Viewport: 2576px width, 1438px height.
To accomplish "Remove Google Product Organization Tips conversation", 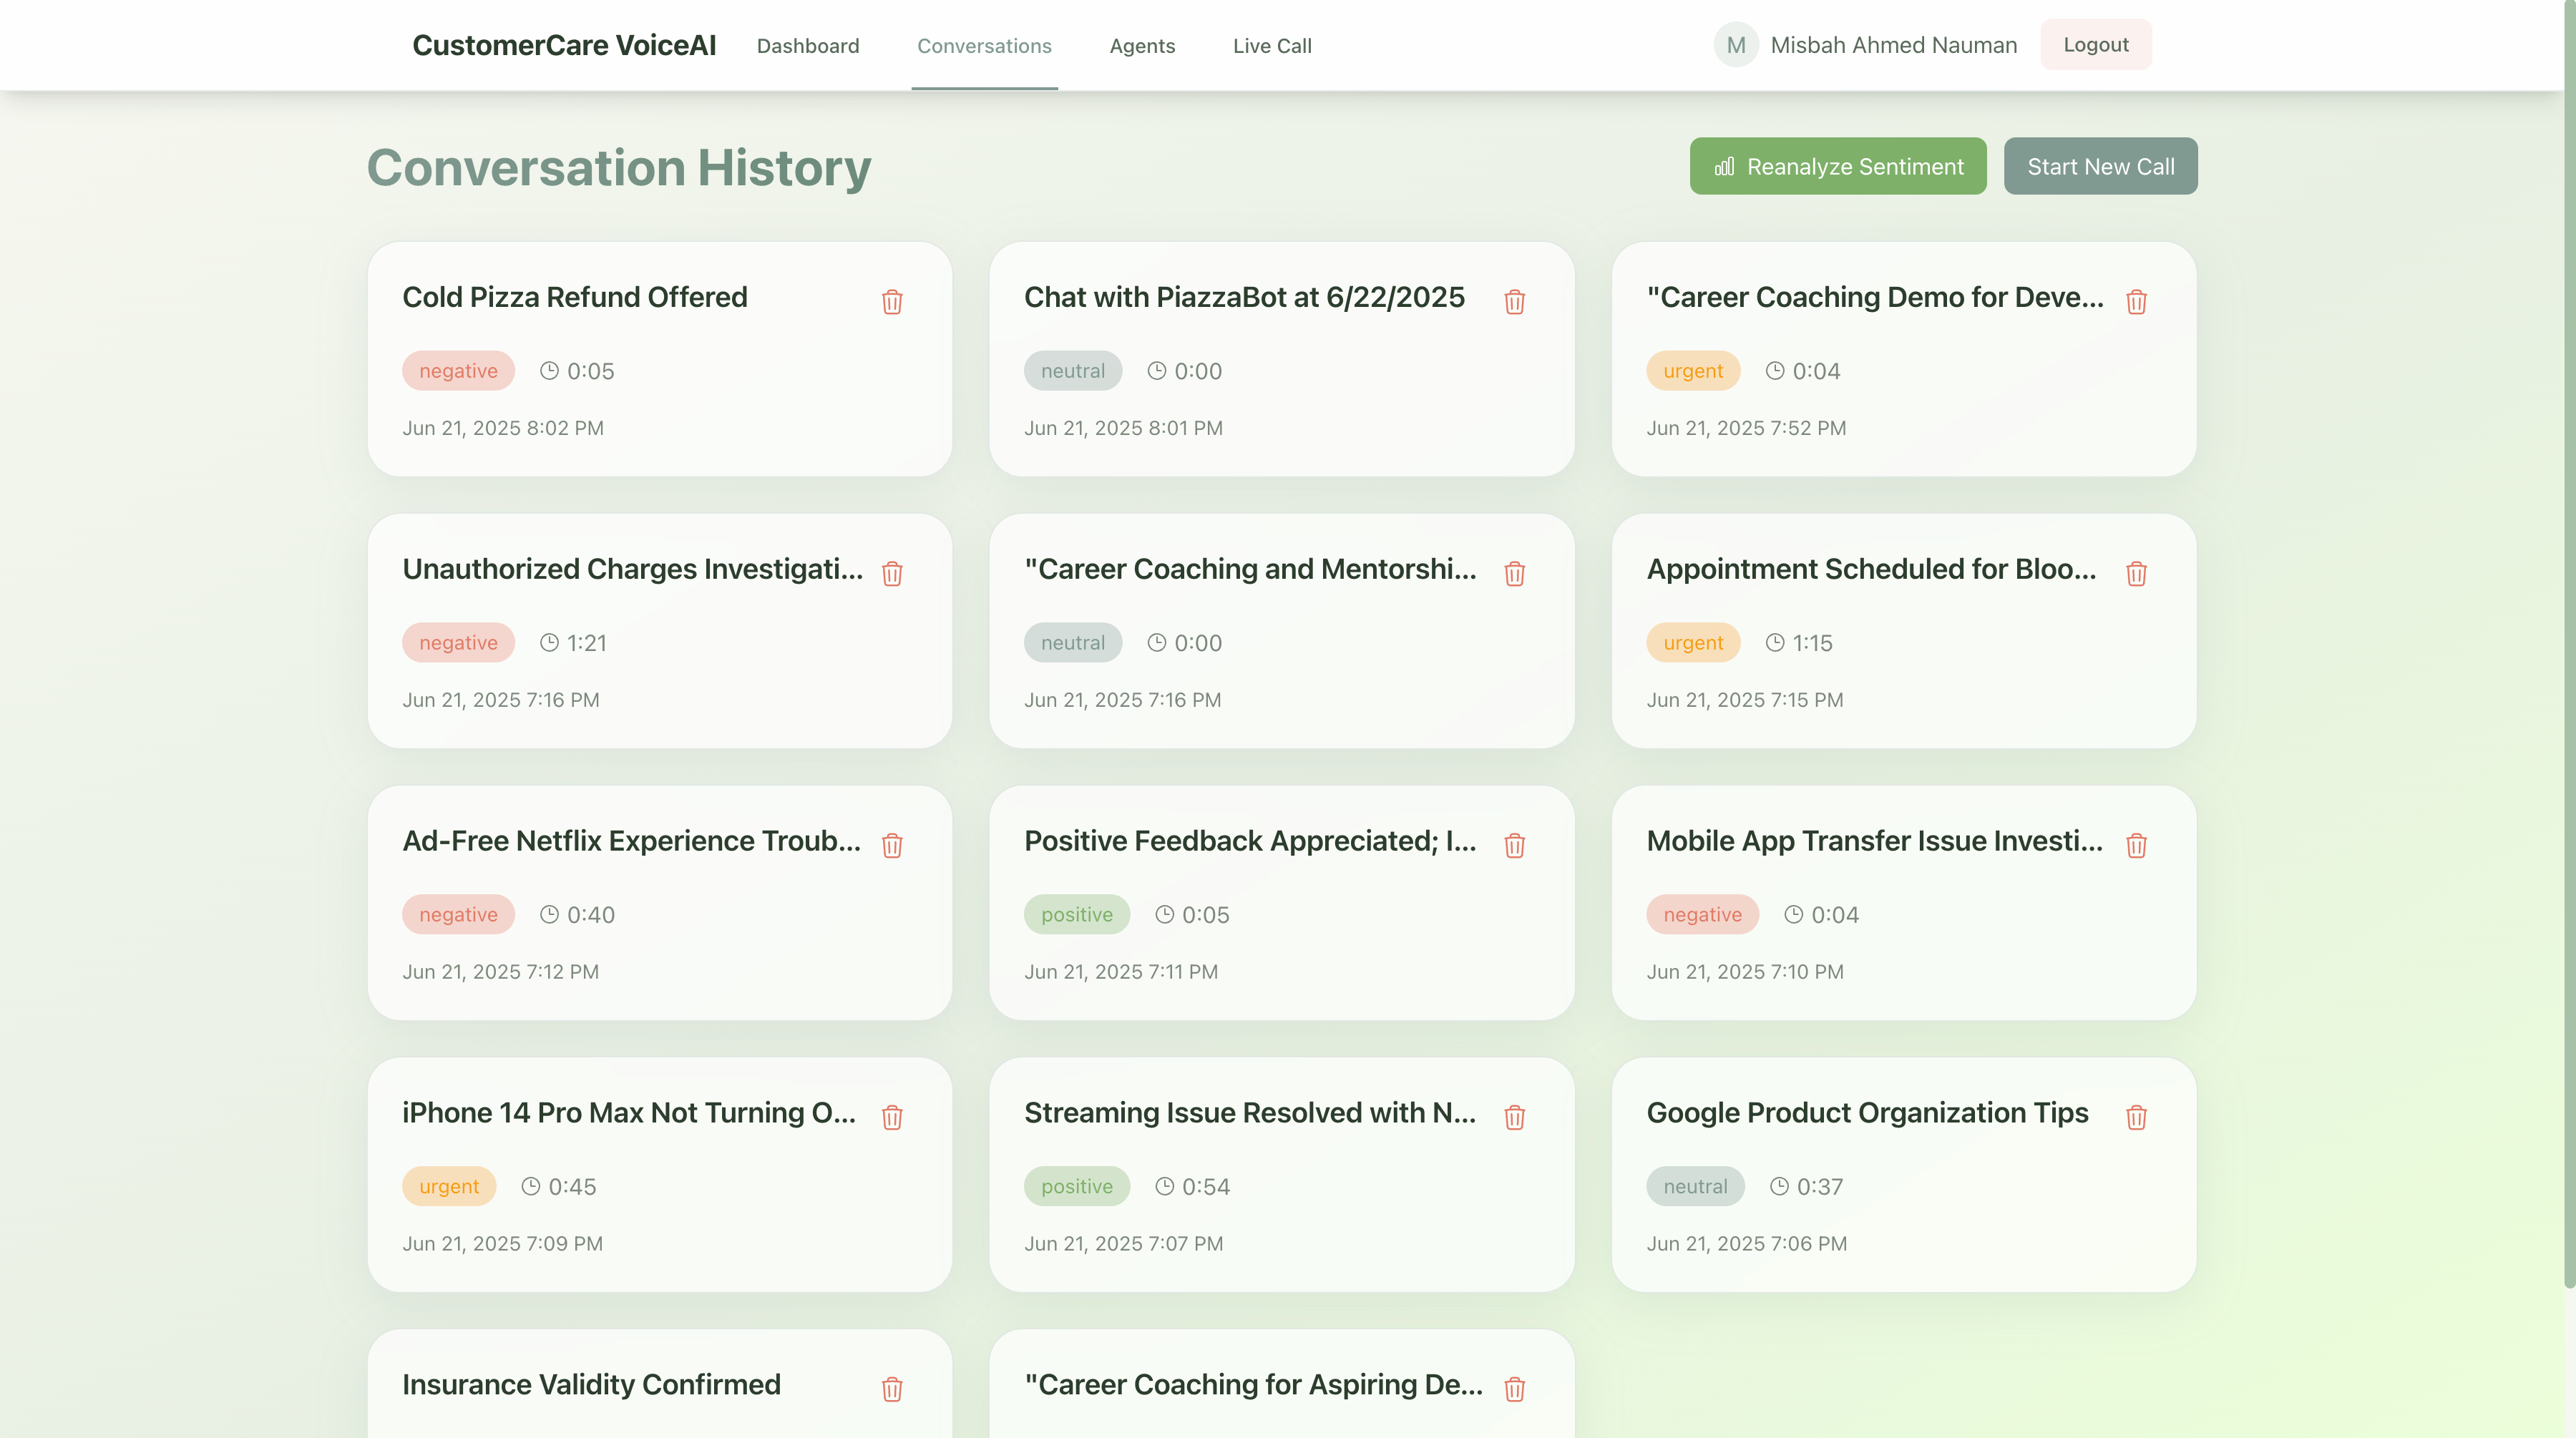I will click(x=2136, y=1118).
